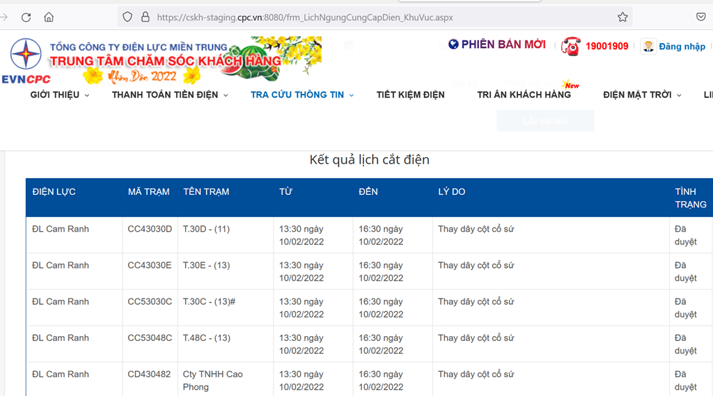Click the Đăng nhập login link

(x=682, y=47)
